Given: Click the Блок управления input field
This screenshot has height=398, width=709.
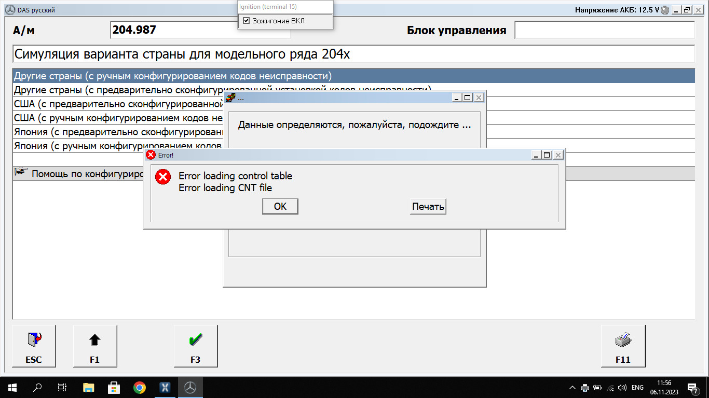Looking at the screenshot, I should pos(604,30).
